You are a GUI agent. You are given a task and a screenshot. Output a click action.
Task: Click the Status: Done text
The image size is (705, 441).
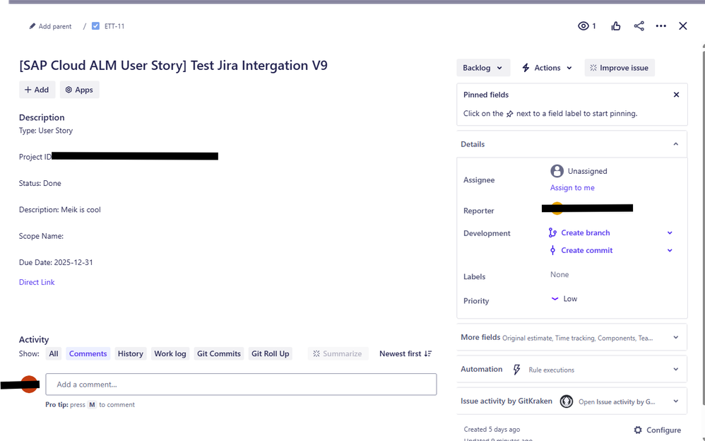(x=40, y=183)
